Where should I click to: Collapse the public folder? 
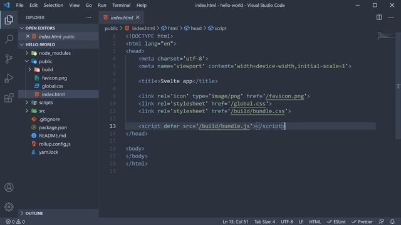coord(58,61)
